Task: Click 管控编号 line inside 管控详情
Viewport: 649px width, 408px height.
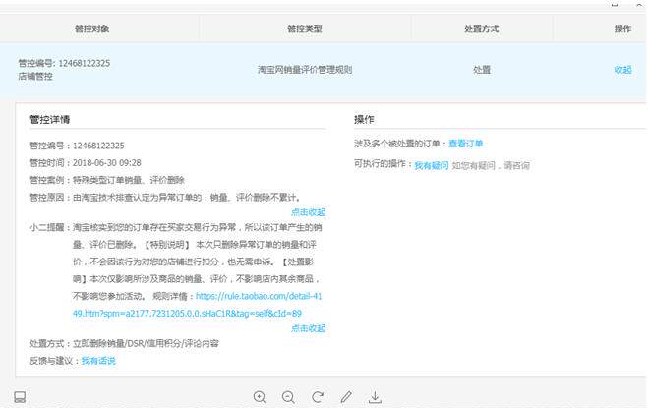Action: (x=77, y=146)
